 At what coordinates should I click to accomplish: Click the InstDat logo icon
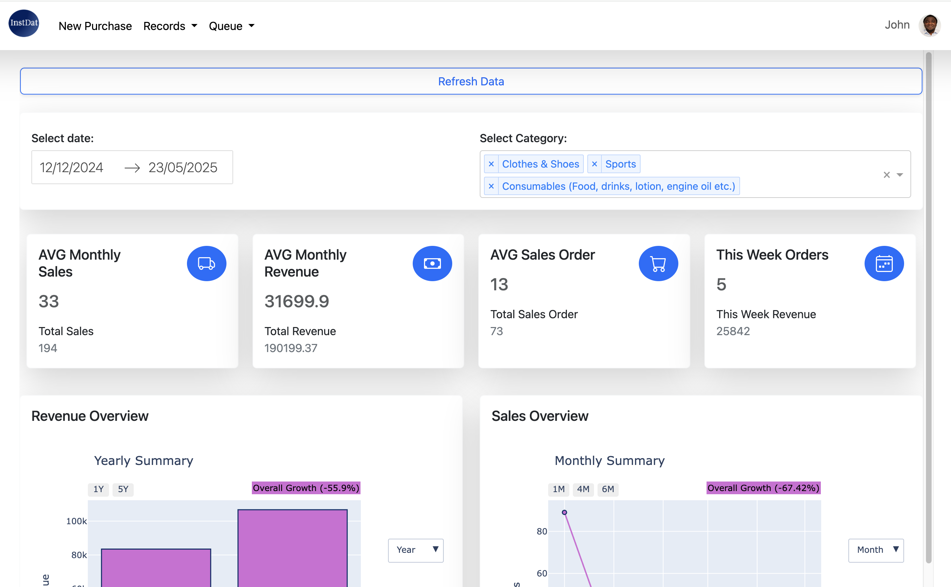click(24, 23)
